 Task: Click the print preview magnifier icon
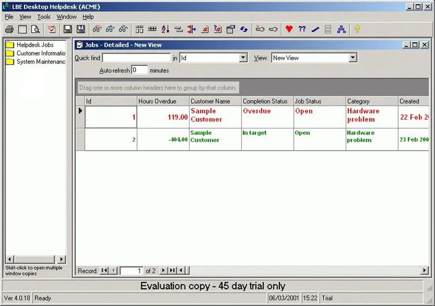point(35,29)
